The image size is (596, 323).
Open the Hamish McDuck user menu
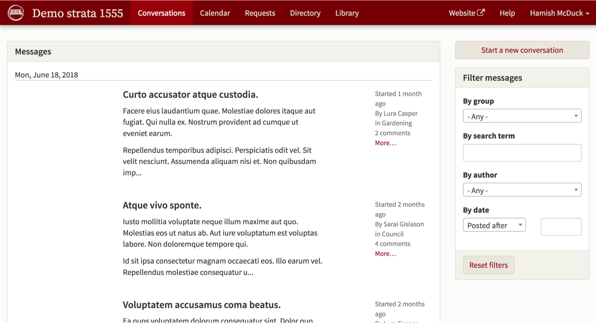(559, 13)
